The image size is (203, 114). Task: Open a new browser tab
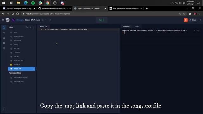pos(147,9)
